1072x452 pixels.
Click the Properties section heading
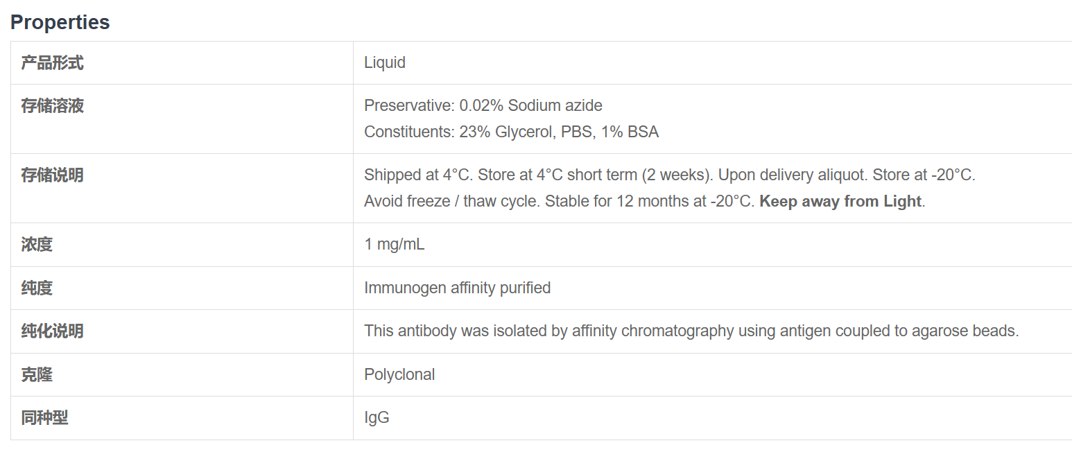point(60,22)
